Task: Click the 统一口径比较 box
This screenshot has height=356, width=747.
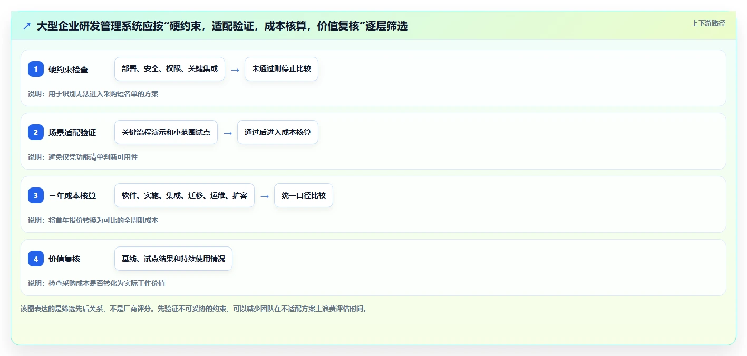Action: pyautogui.click(x=304, y=195)
